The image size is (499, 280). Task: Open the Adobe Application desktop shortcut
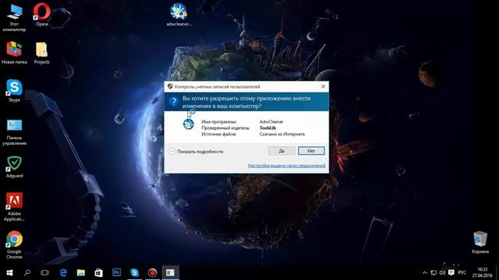coord(14,207)
